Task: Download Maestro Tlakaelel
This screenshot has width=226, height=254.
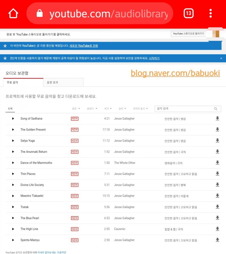Action: click(217, 196)
